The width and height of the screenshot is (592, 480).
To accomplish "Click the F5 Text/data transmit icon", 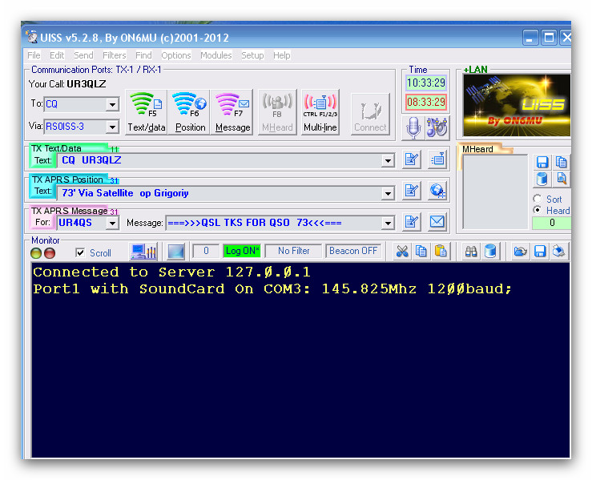I will pyautogui.click(x=146, y=111).
